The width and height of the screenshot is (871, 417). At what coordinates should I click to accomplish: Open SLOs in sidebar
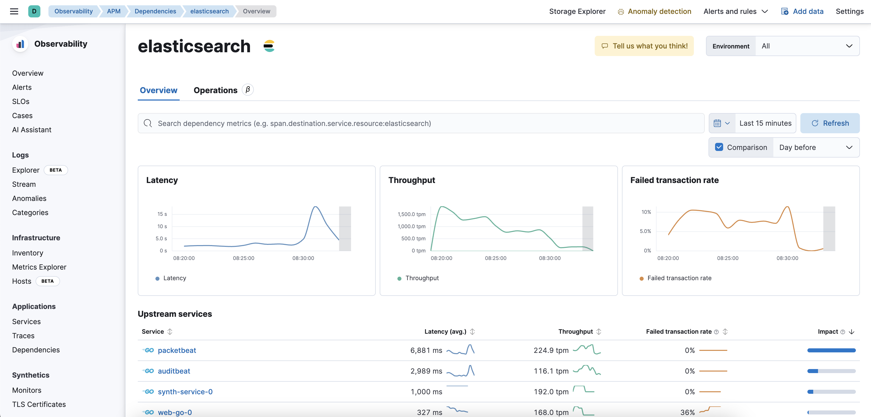click(x=21, y=101)
